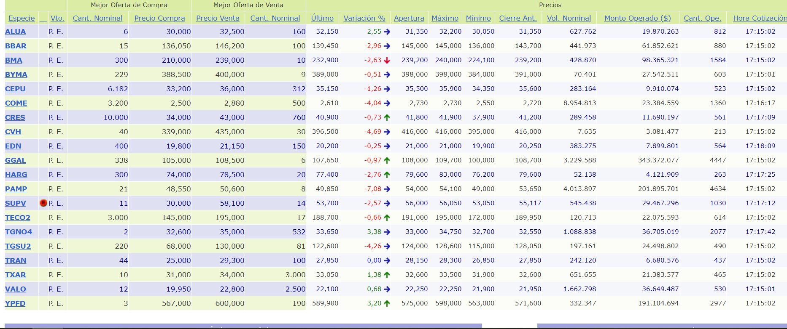Open the BYMA ticker link
Viewport: 787px width, 329px height.
tap(16, 74)
